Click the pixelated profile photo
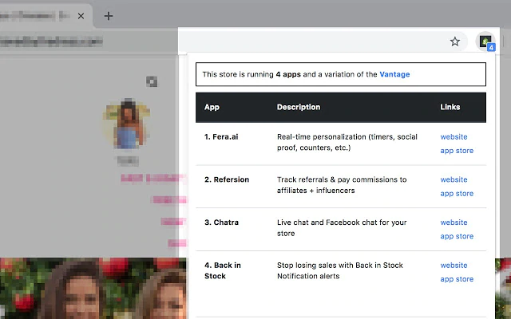This screenshot has width=511, height=319. pyautogui.click(x=125, y=124)
